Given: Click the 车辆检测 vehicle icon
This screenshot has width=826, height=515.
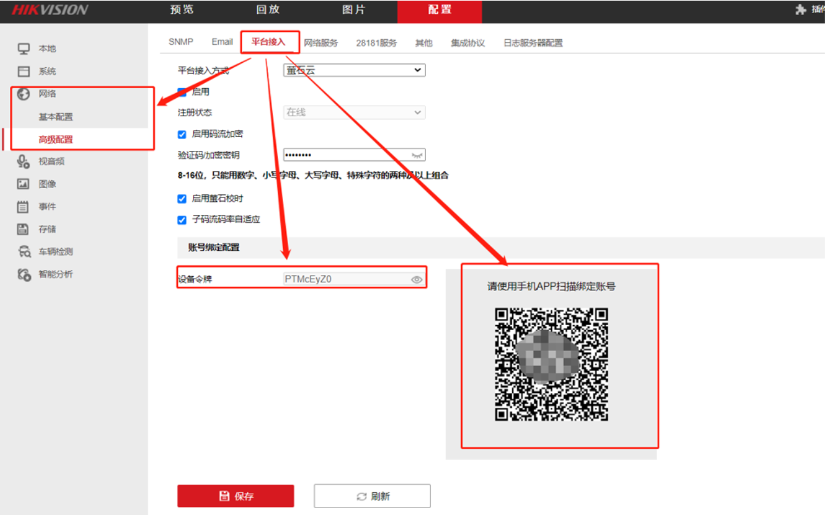Looking at the screenshot, I should coord(24,252).
